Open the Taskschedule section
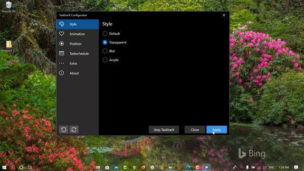Image resolution: width=304 pixels, height=171 pixels. [x=77, y=54]
